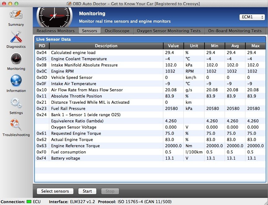Click the Start button
The height and width of the screenshot is (205, 268).
click(x=87, y=191)
